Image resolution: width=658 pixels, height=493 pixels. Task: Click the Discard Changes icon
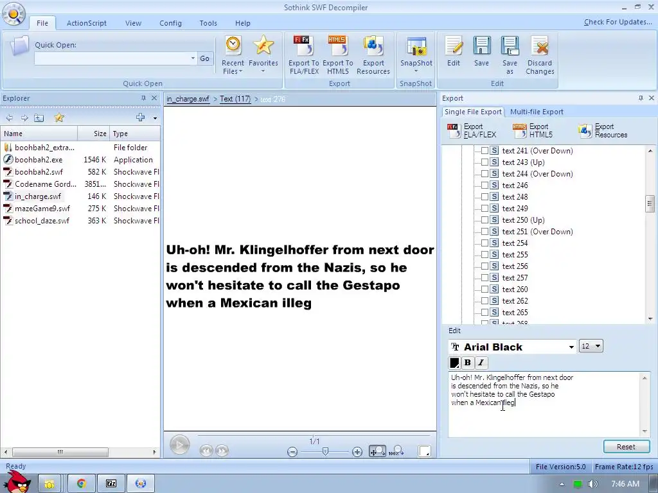point(540,56)
